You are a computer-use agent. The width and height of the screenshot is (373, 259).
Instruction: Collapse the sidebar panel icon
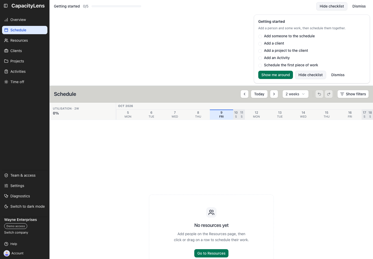coord(6,6)
